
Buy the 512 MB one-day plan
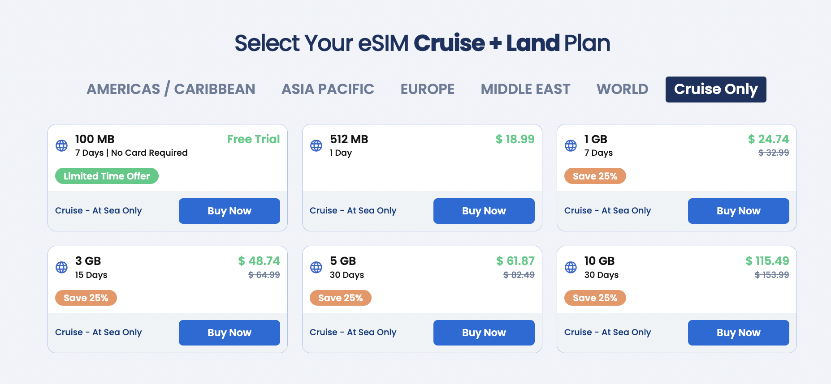(484, 211)
